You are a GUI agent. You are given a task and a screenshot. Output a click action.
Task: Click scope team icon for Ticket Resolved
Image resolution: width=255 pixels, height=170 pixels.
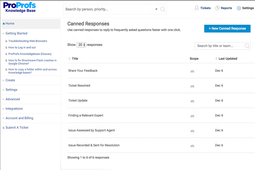[192, 86]
